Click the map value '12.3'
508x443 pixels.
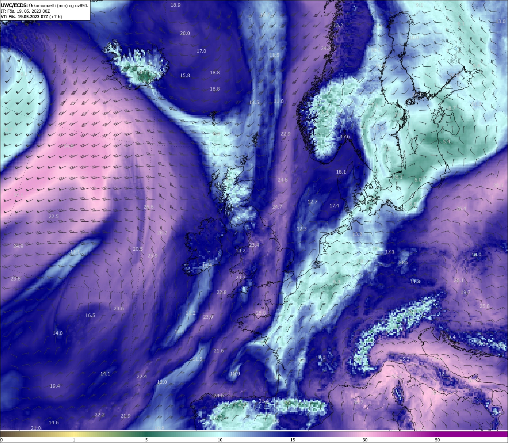pos(302,229)
